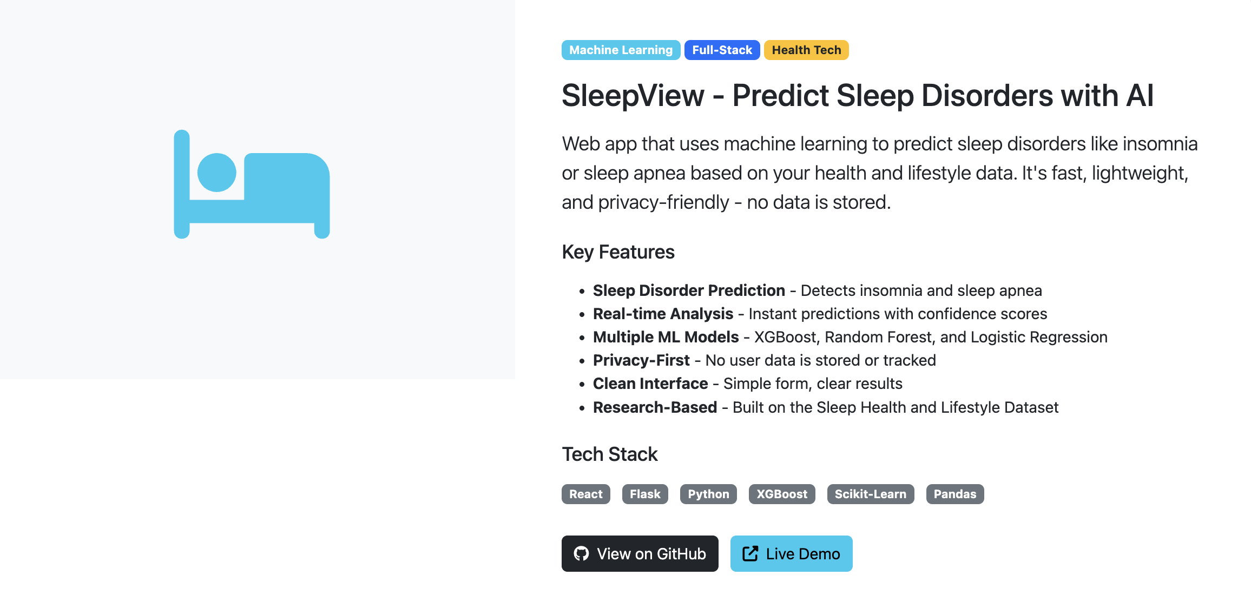Select the Python tech stack badge
Screen dimensions: 1251x608
pyautogui.click(x=708, y=494)
